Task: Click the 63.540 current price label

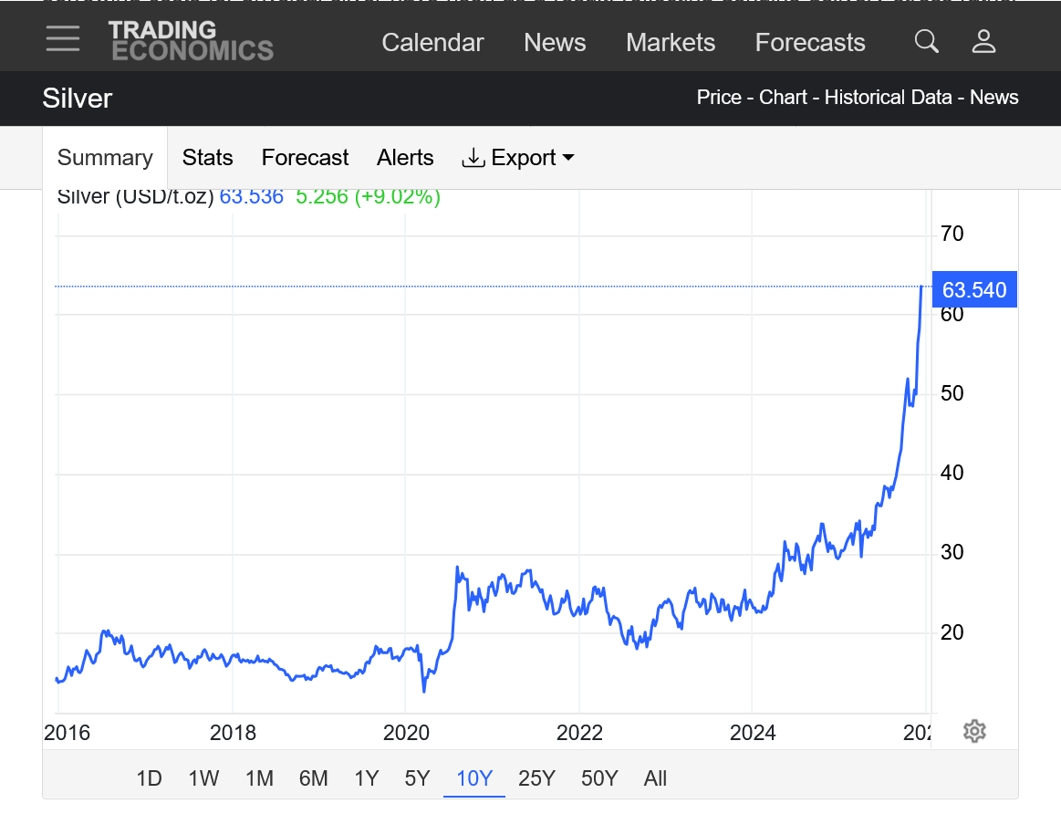Action: [973, 290]
